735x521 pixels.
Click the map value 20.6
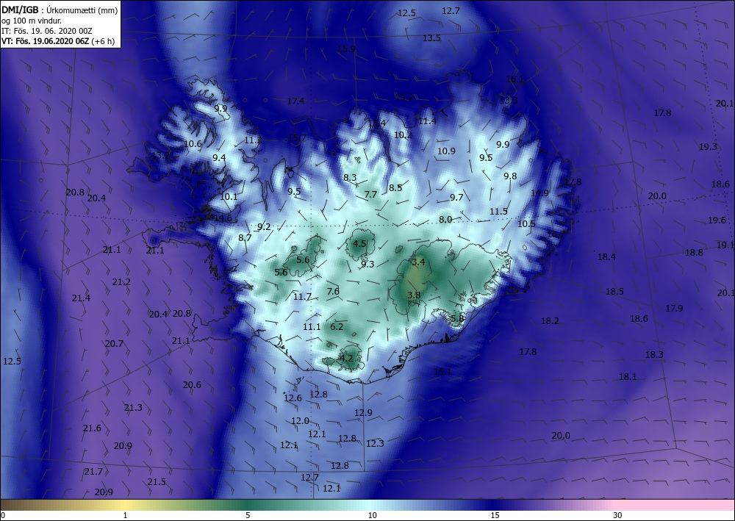click(192, 384)
